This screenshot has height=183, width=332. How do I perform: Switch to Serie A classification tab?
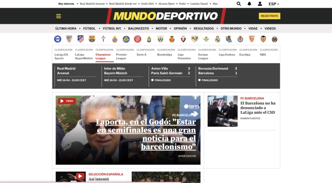tap(146, 53)
